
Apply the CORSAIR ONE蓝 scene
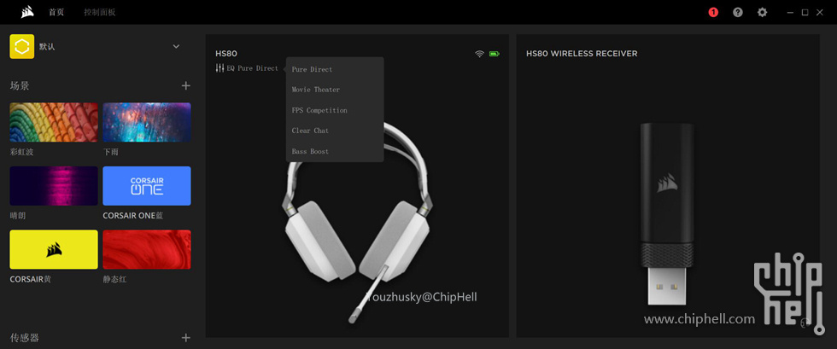tap(147, 186)
